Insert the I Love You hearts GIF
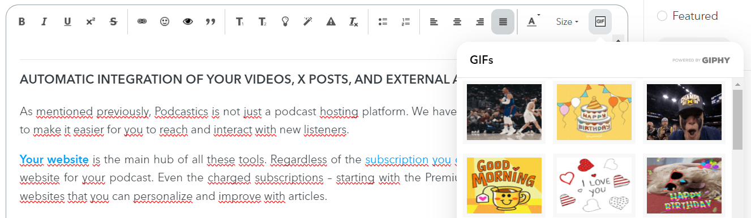Screen dimensions: 751x218 pos(594,186)
